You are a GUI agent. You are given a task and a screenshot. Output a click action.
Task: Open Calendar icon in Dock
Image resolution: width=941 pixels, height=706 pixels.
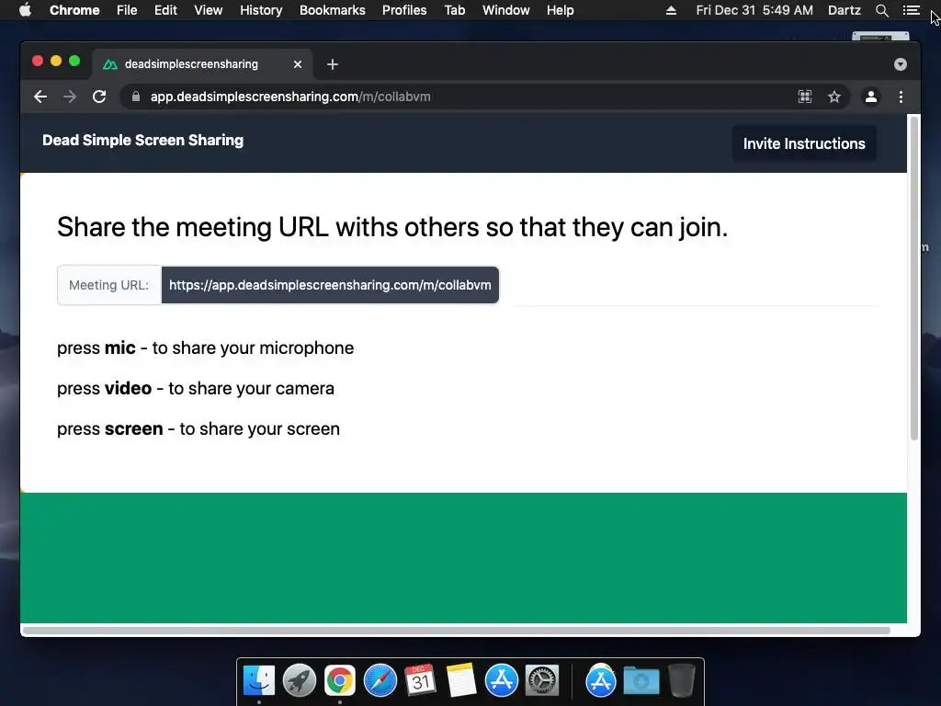pos(421,680)
